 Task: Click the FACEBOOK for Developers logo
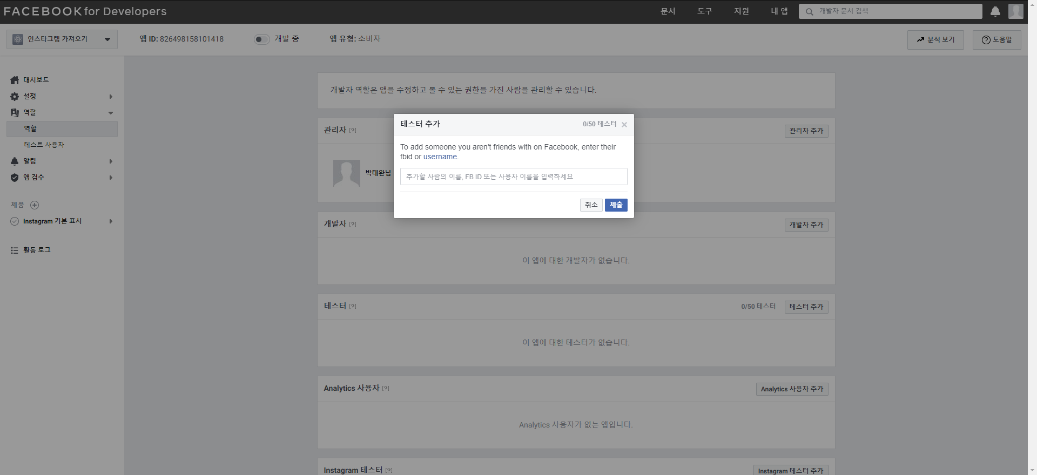85,11
